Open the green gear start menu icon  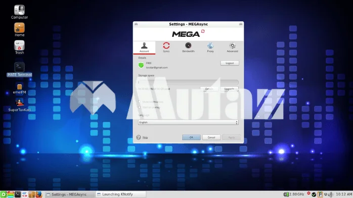tap(4, 194)
